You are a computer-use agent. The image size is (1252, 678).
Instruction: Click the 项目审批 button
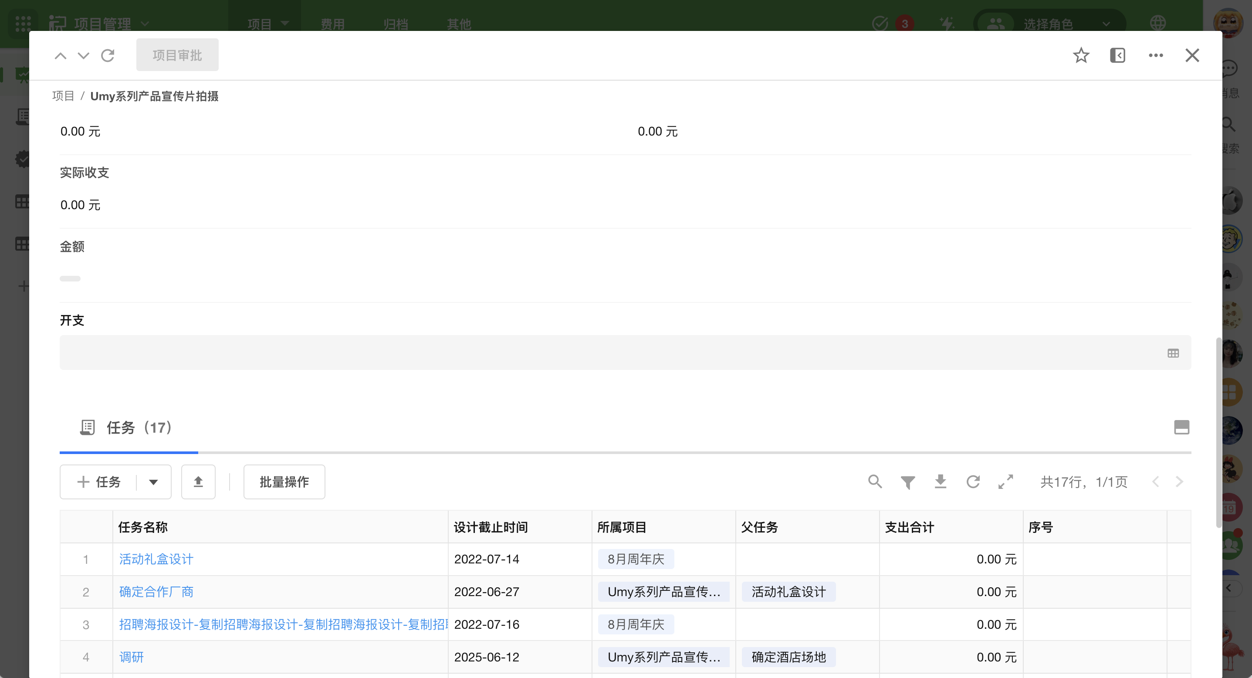[x=177, y=55]
